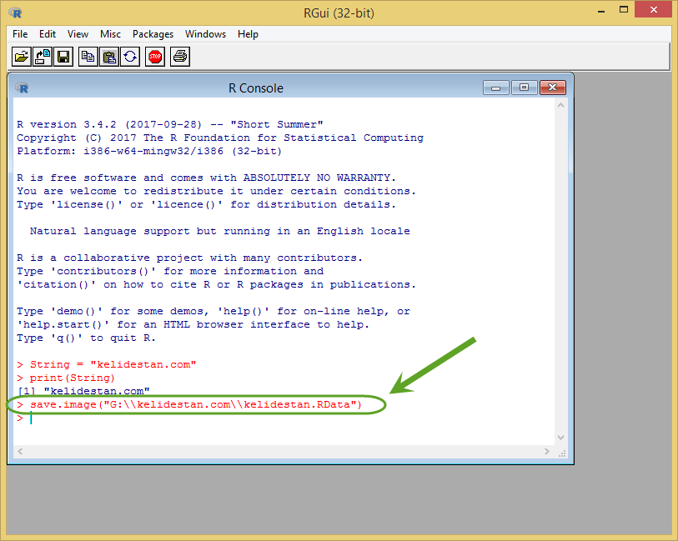The height and width of the screenshot is (541, 678).
Task: Stop current computation with STOP icon
Action: click(155, 57)
